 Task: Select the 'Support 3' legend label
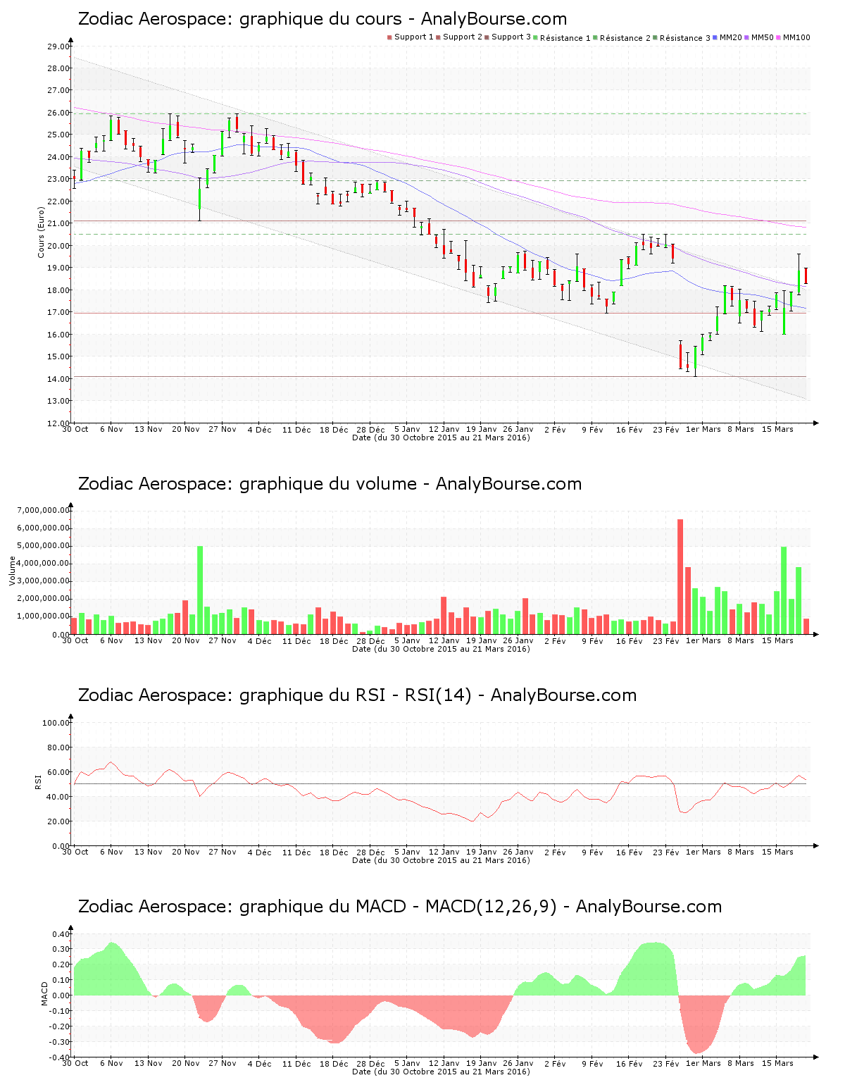(x=511, y=37)
